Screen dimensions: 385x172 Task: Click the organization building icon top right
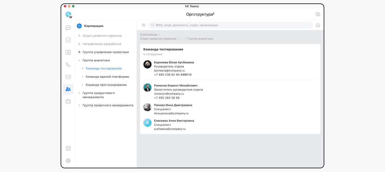click(x=318, y=14)
